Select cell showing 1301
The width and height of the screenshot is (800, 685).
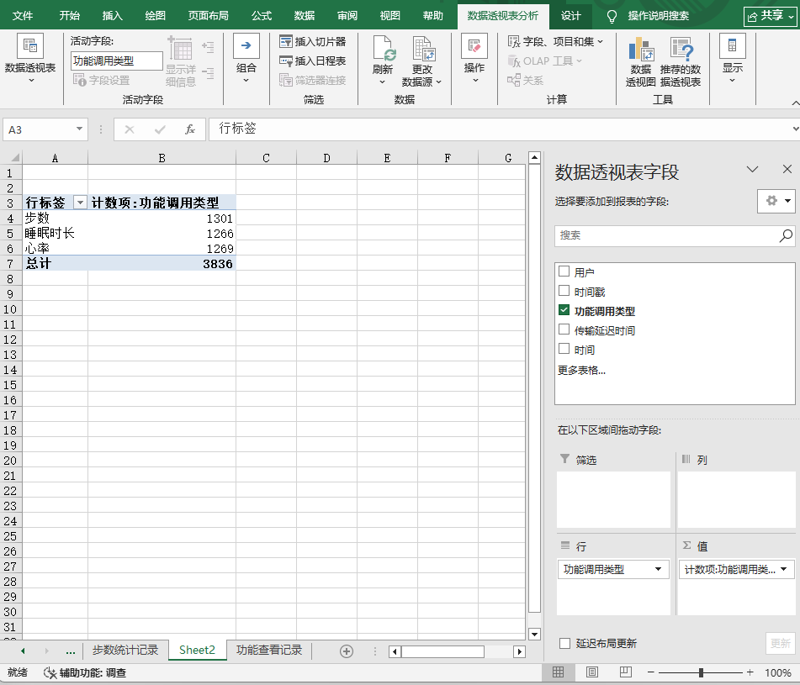[x=162, y=219]
